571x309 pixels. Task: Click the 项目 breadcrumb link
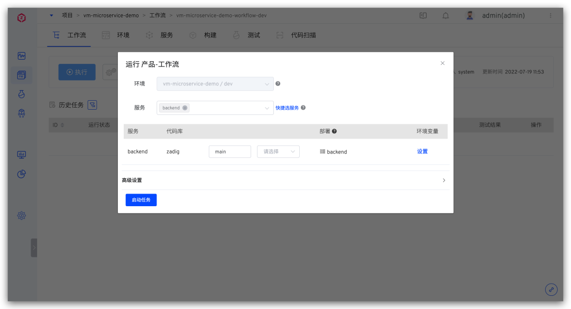tap(67, 15)
